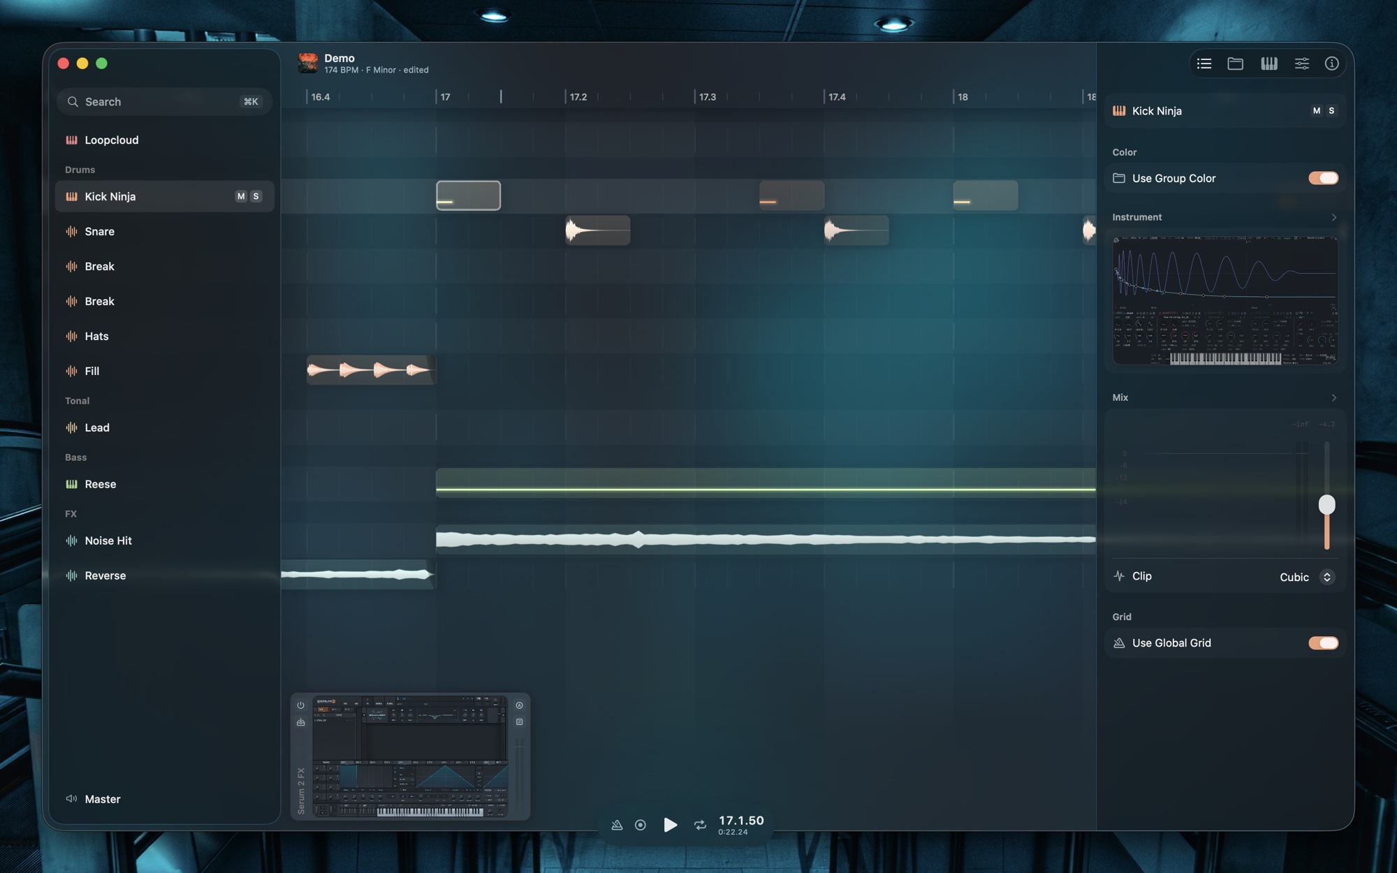
Task: Open the Clip mode Cubic dropdown
Action: point(1307,577)
